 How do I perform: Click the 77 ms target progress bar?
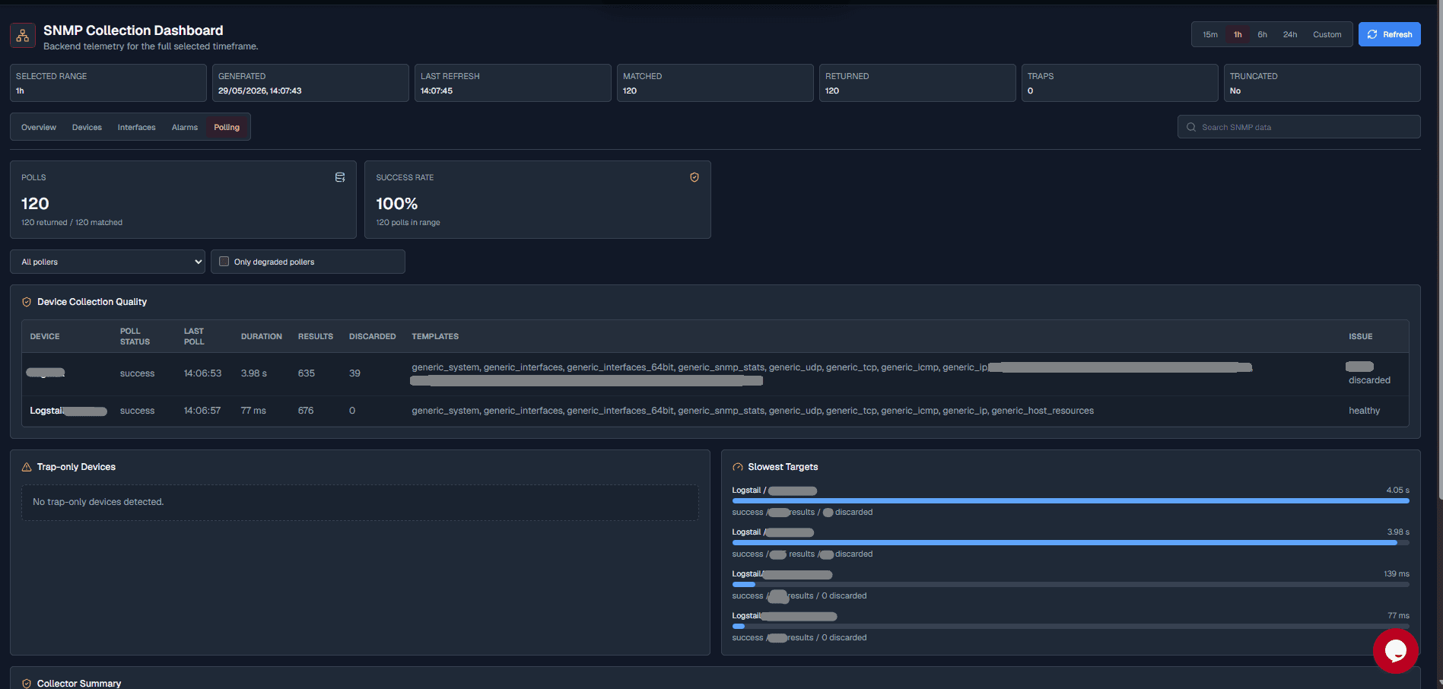point(1070,626)
